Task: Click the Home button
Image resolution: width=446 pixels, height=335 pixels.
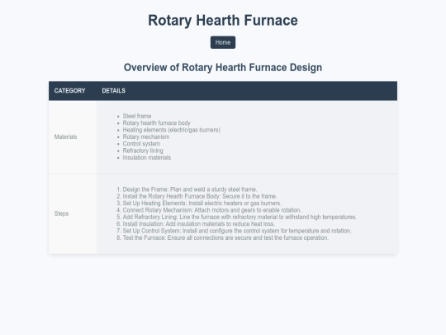Action: [223, 42]
